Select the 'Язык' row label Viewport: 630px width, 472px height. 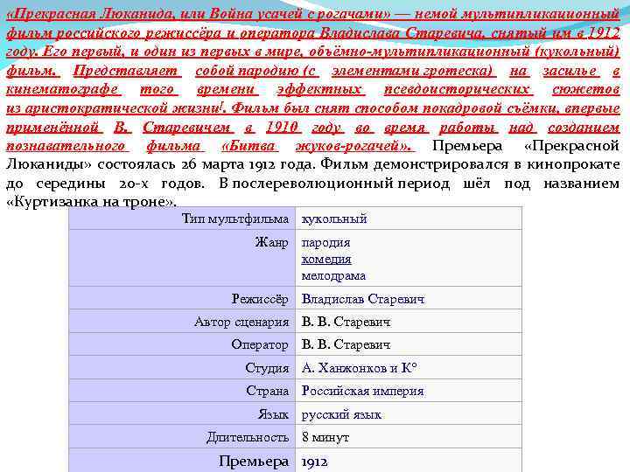click(273, 414)
